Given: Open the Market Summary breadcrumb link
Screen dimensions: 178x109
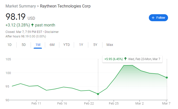Looking at the screenshot, I should coord(20,6).
